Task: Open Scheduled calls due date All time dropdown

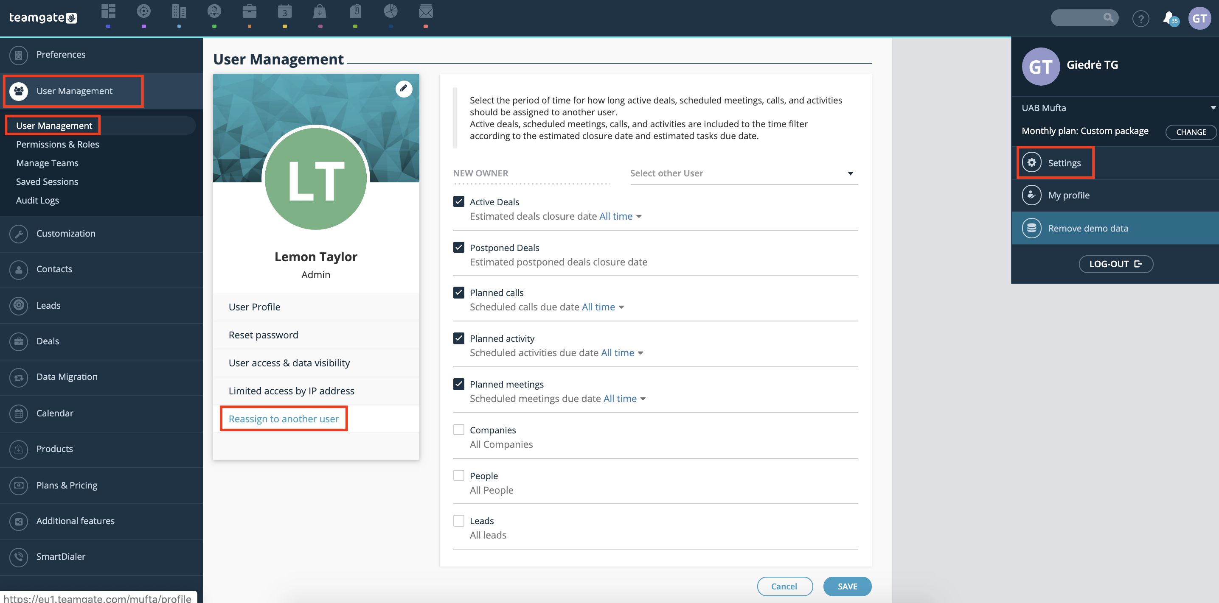Action: [x=603, y=307]
